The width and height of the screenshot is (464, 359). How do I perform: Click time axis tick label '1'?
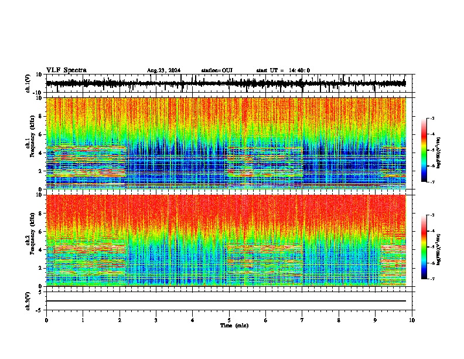[83, 320]
